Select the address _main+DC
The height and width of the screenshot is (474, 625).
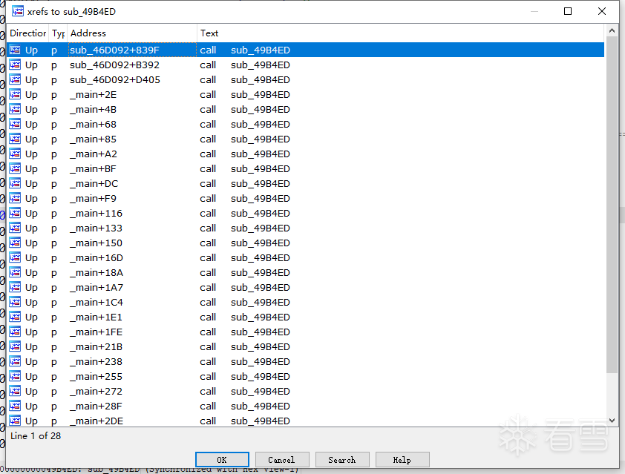(x=94, y=183)
